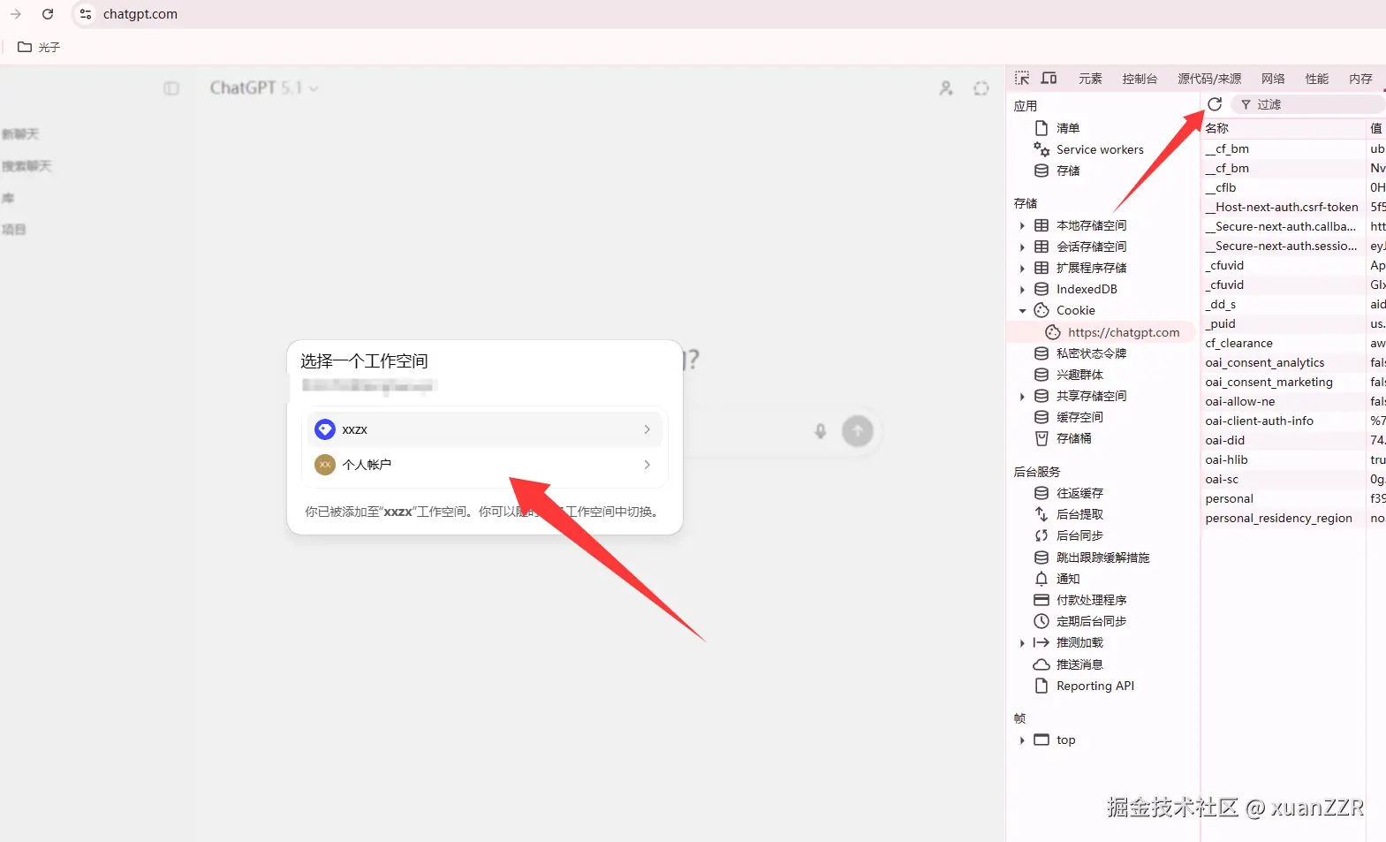Viewport: 1386px width, 842px height.
Task: Click the microphone dictation icon
Action: (x=821, y=431)
